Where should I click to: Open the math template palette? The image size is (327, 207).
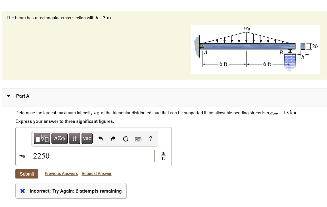pyautogui.click(x=42, y=139)
